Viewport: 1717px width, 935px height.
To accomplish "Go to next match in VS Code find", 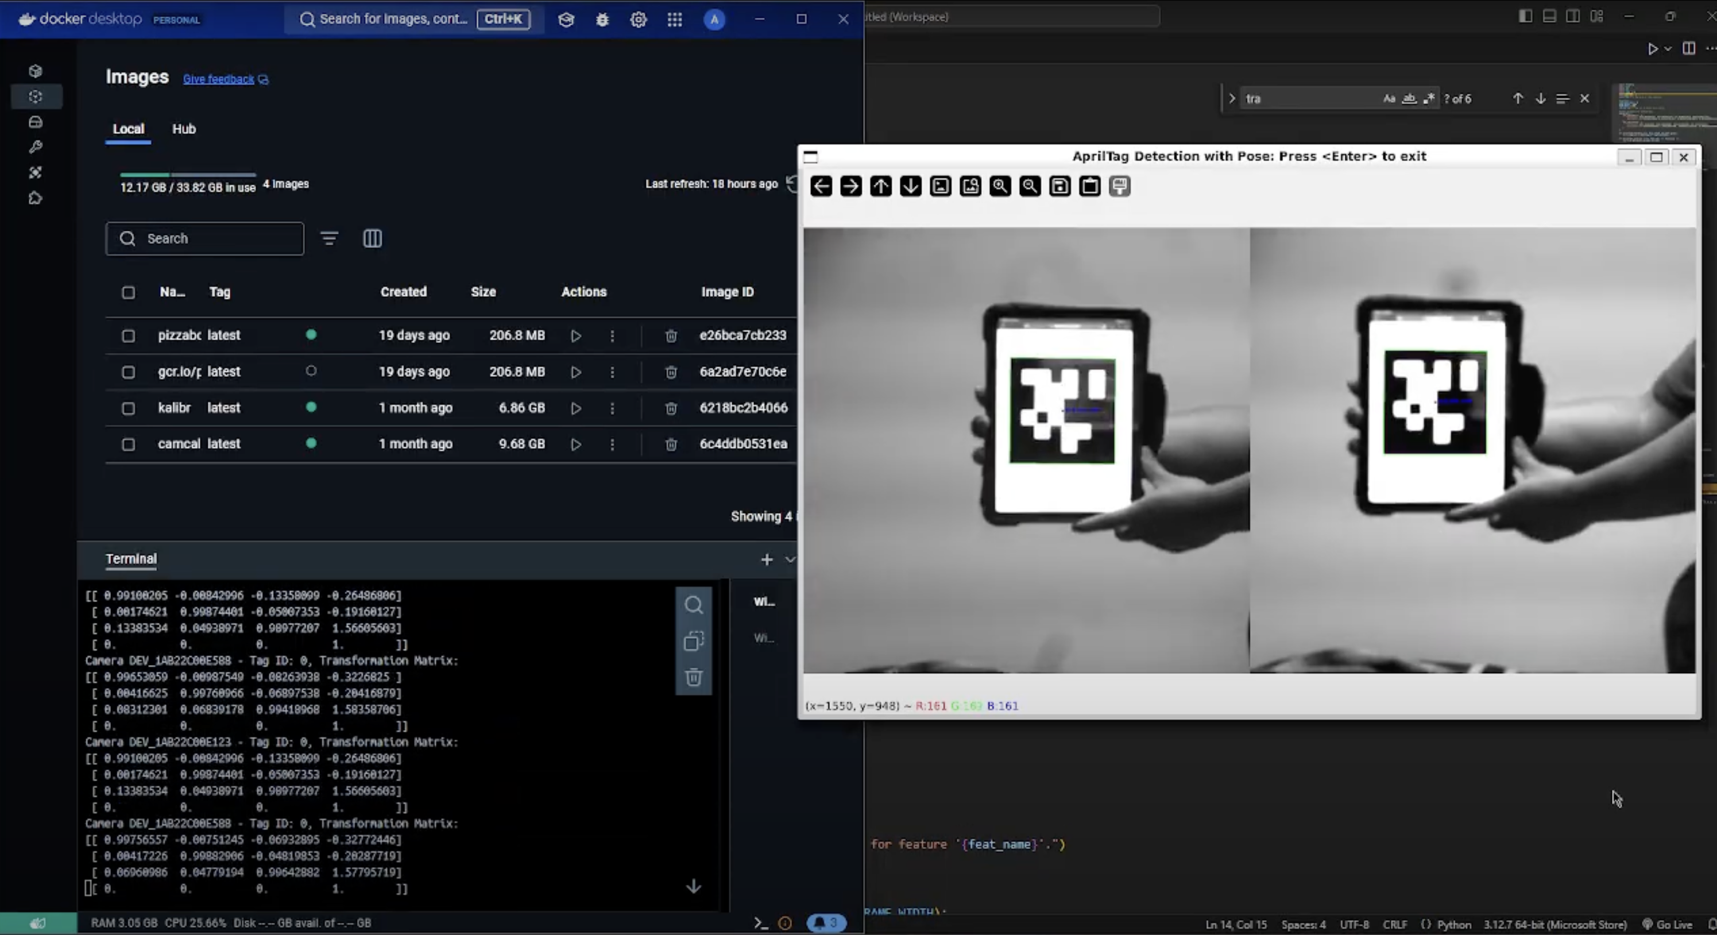I will (1540, 99).
